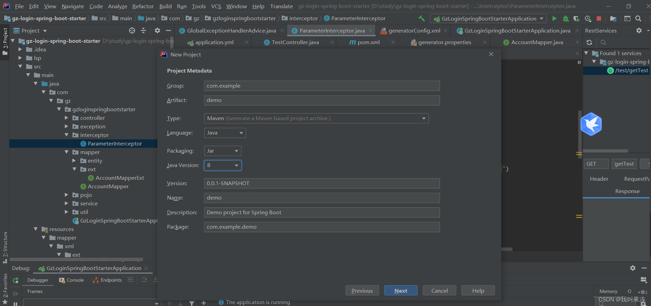Switch to GlobalExceptionHandlerAdvice.java tab
This screenshot has width=651, height=306.
click(x=232, y=30)
